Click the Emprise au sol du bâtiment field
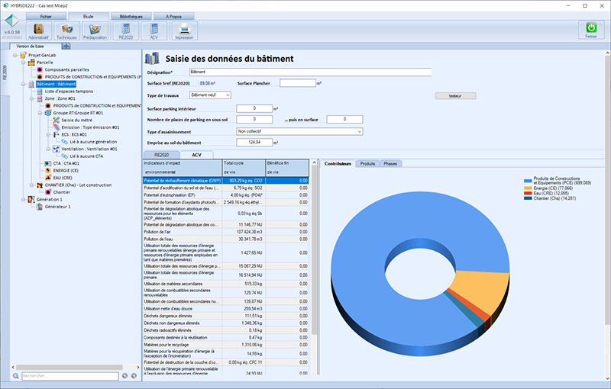This screenshot has height=389, width=611. pos(254,143)
